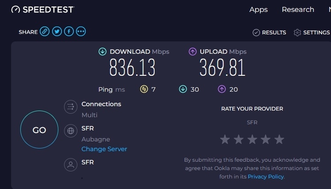
Task: Open more share options icon
Action: pos(81,31)
